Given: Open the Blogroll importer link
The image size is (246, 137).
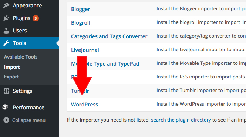Looking at the screenshot, I should [x=81, y=23].
